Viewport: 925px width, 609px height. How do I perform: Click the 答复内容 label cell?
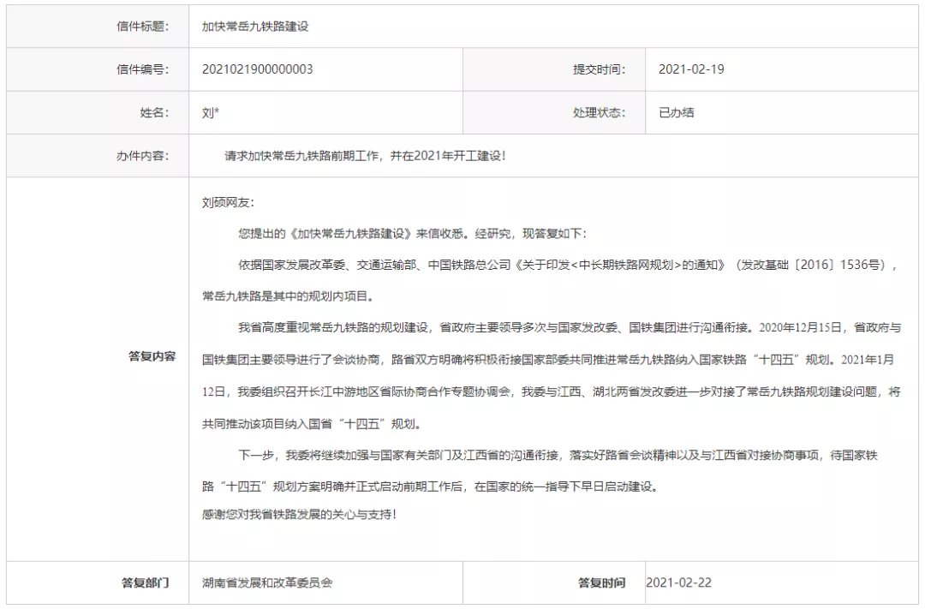(152, 356)
